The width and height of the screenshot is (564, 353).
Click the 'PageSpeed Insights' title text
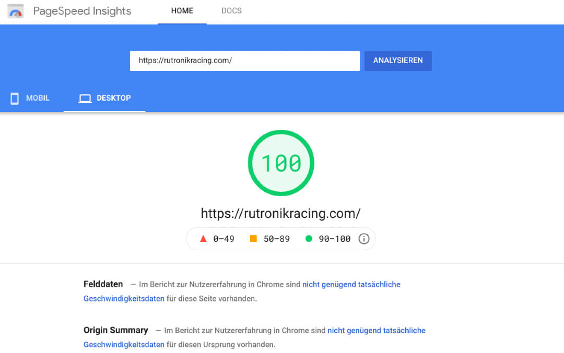coord(82,11)
